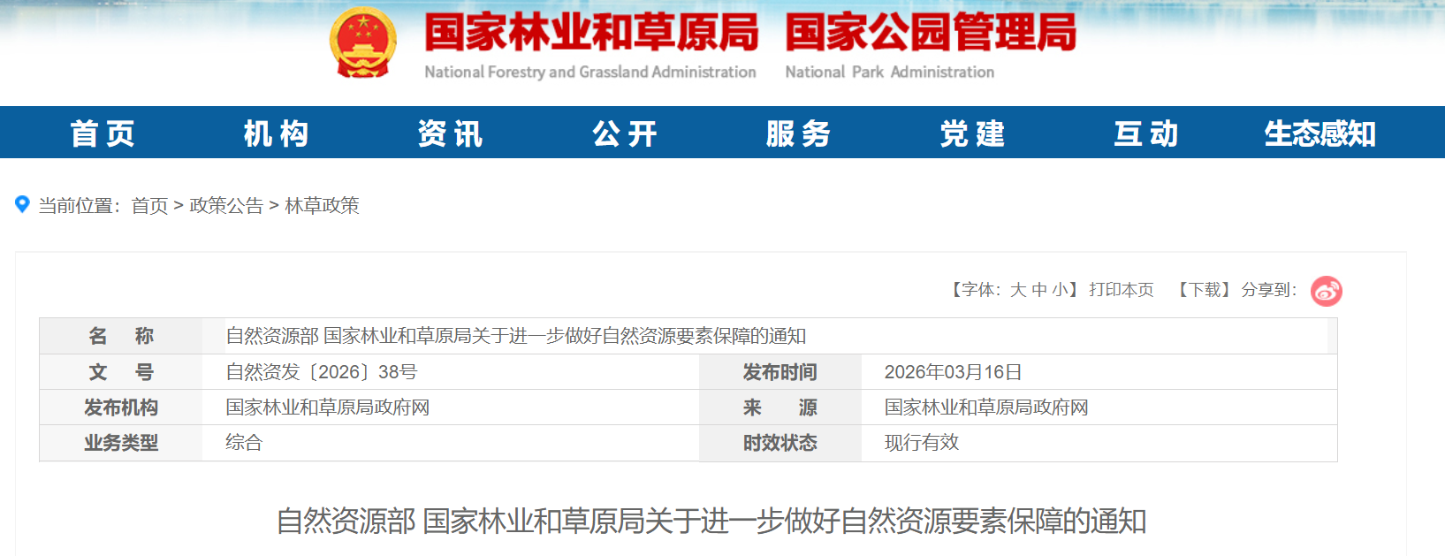Share the page to Weibo
The image size is (1445, 556).
tap(1326, 291)
